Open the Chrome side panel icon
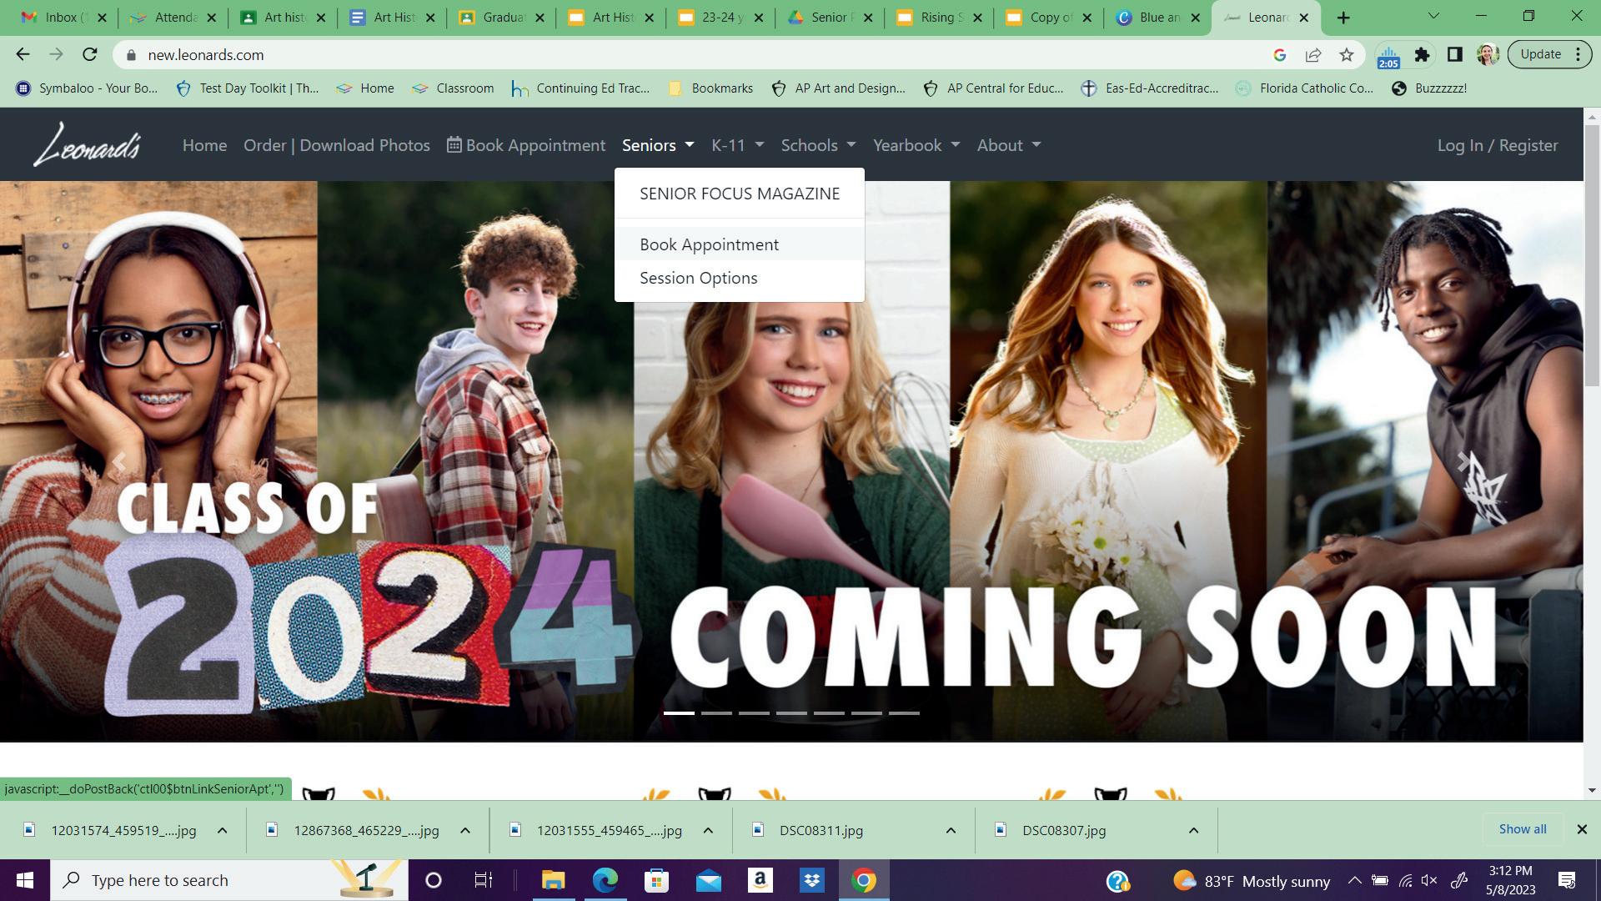The image size is (1601, 901). click(1454, 55)
